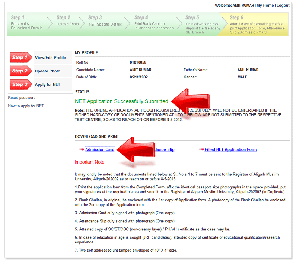Viewport: 296px width, 265px height.
Task: Open the How to apply for NET link
Action: point(26,106)
